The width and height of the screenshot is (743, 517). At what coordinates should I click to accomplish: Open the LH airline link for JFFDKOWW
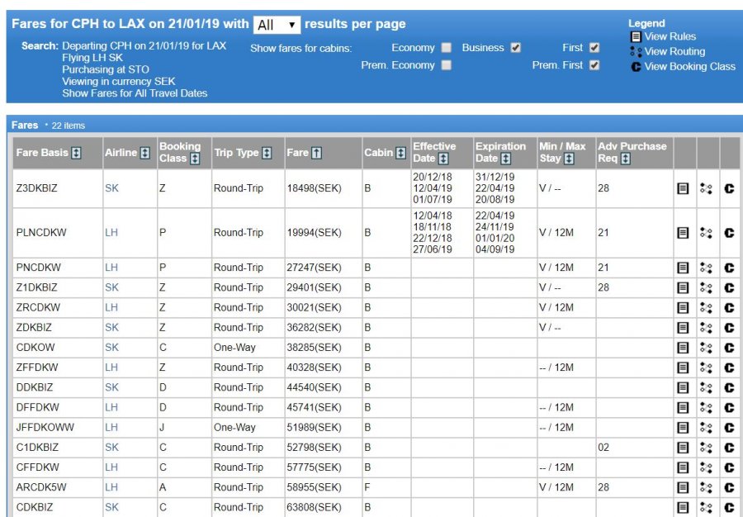tap(111, 427)
